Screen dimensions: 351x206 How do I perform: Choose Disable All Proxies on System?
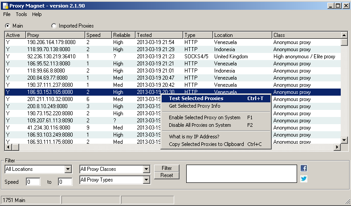216,125
